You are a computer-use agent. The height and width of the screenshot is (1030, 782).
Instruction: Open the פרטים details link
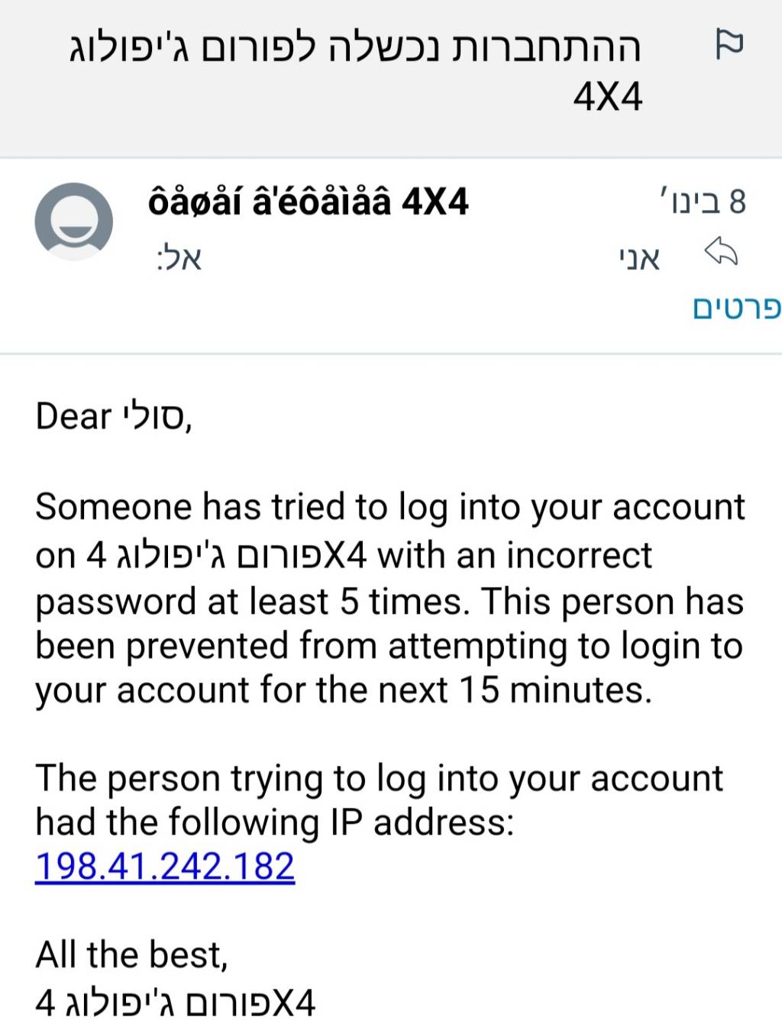[737, 307]
